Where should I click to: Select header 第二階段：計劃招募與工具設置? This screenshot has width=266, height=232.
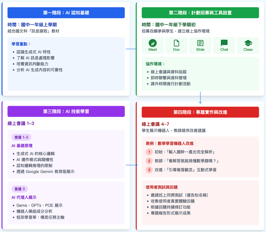tap(200, 13)
